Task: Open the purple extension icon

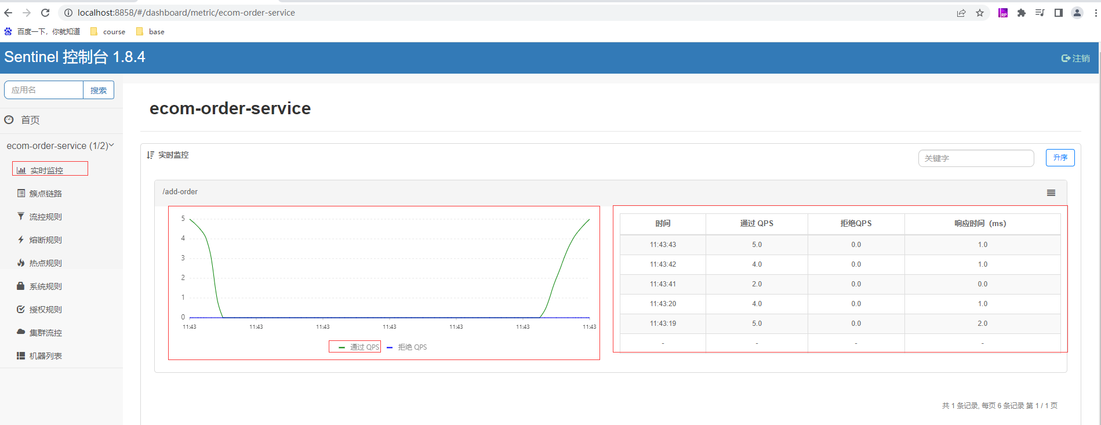Action: point(1003,13)
